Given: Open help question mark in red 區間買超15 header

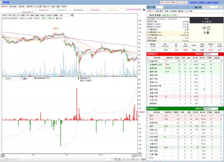Looking at the screenshot, I should [x=194, y=54].
